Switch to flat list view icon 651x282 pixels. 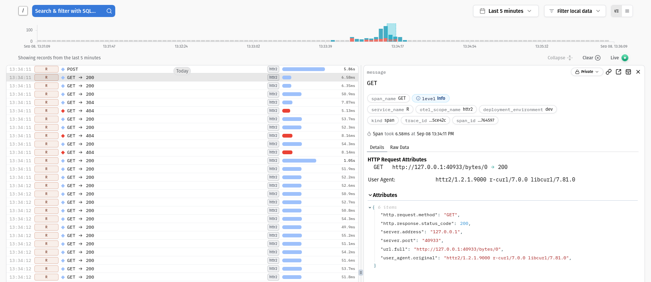[627, 11]
